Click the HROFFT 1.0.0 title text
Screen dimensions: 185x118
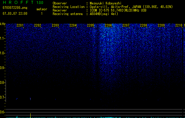tap(23, 2)
